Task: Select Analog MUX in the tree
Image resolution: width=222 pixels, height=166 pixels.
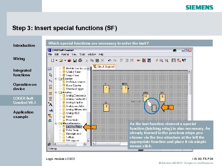Action: (73, 113)
